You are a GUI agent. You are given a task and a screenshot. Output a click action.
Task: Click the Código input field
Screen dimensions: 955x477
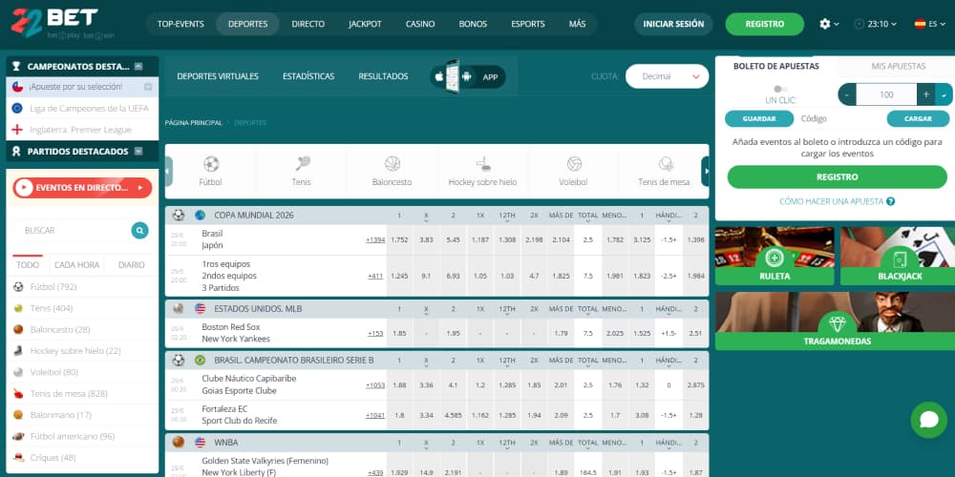(839, 118)
